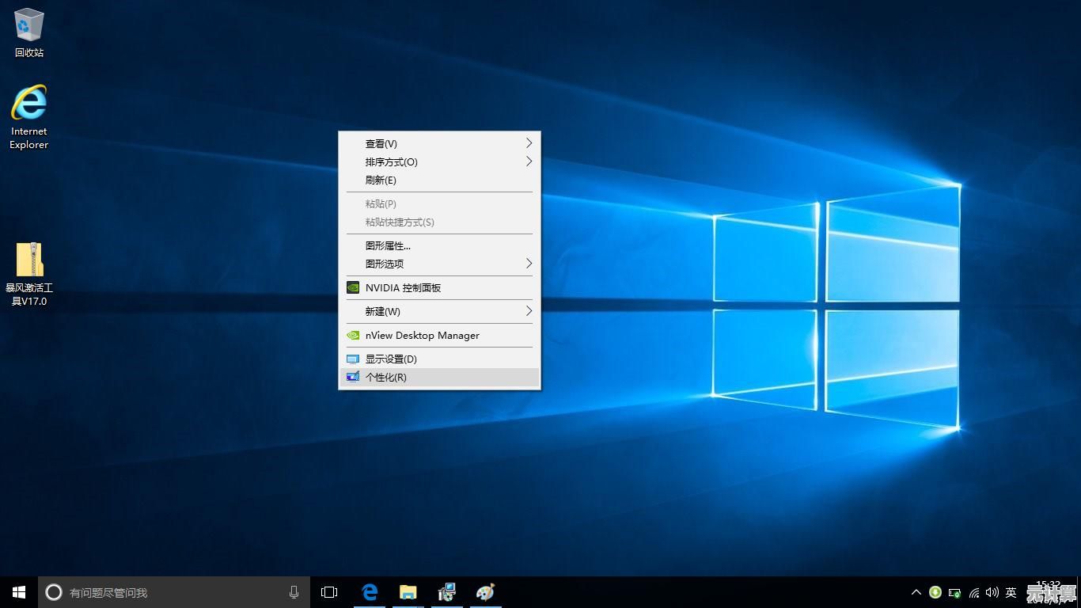Viewport: 1081px width, 608px height.
Task: Open File Explorer from the taskbar
Action: pos(408,592)
